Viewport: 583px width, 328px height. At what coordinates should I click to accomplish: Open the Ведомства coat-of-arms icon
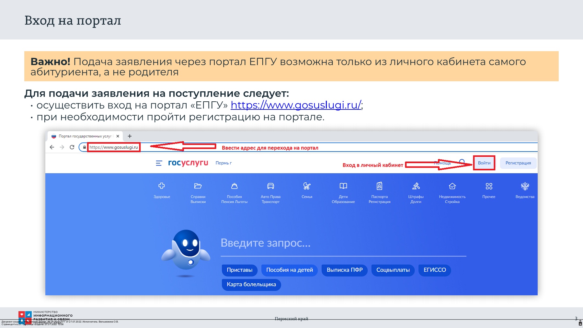525,186
